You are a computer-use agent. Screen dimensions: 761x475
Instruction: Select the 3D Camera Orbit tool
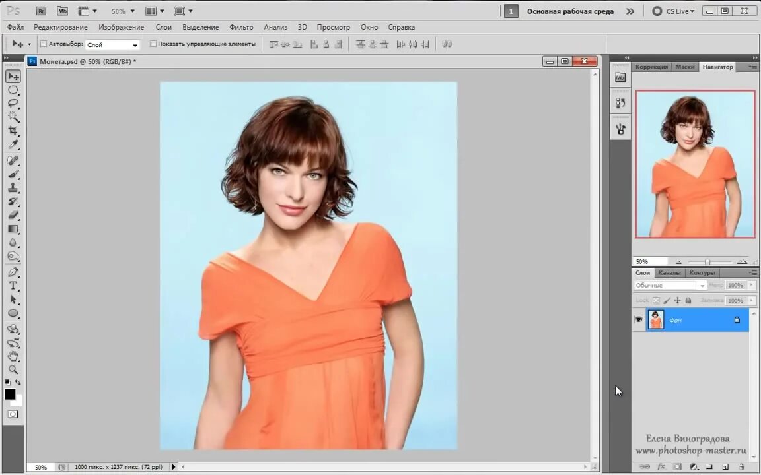point(13,343)
